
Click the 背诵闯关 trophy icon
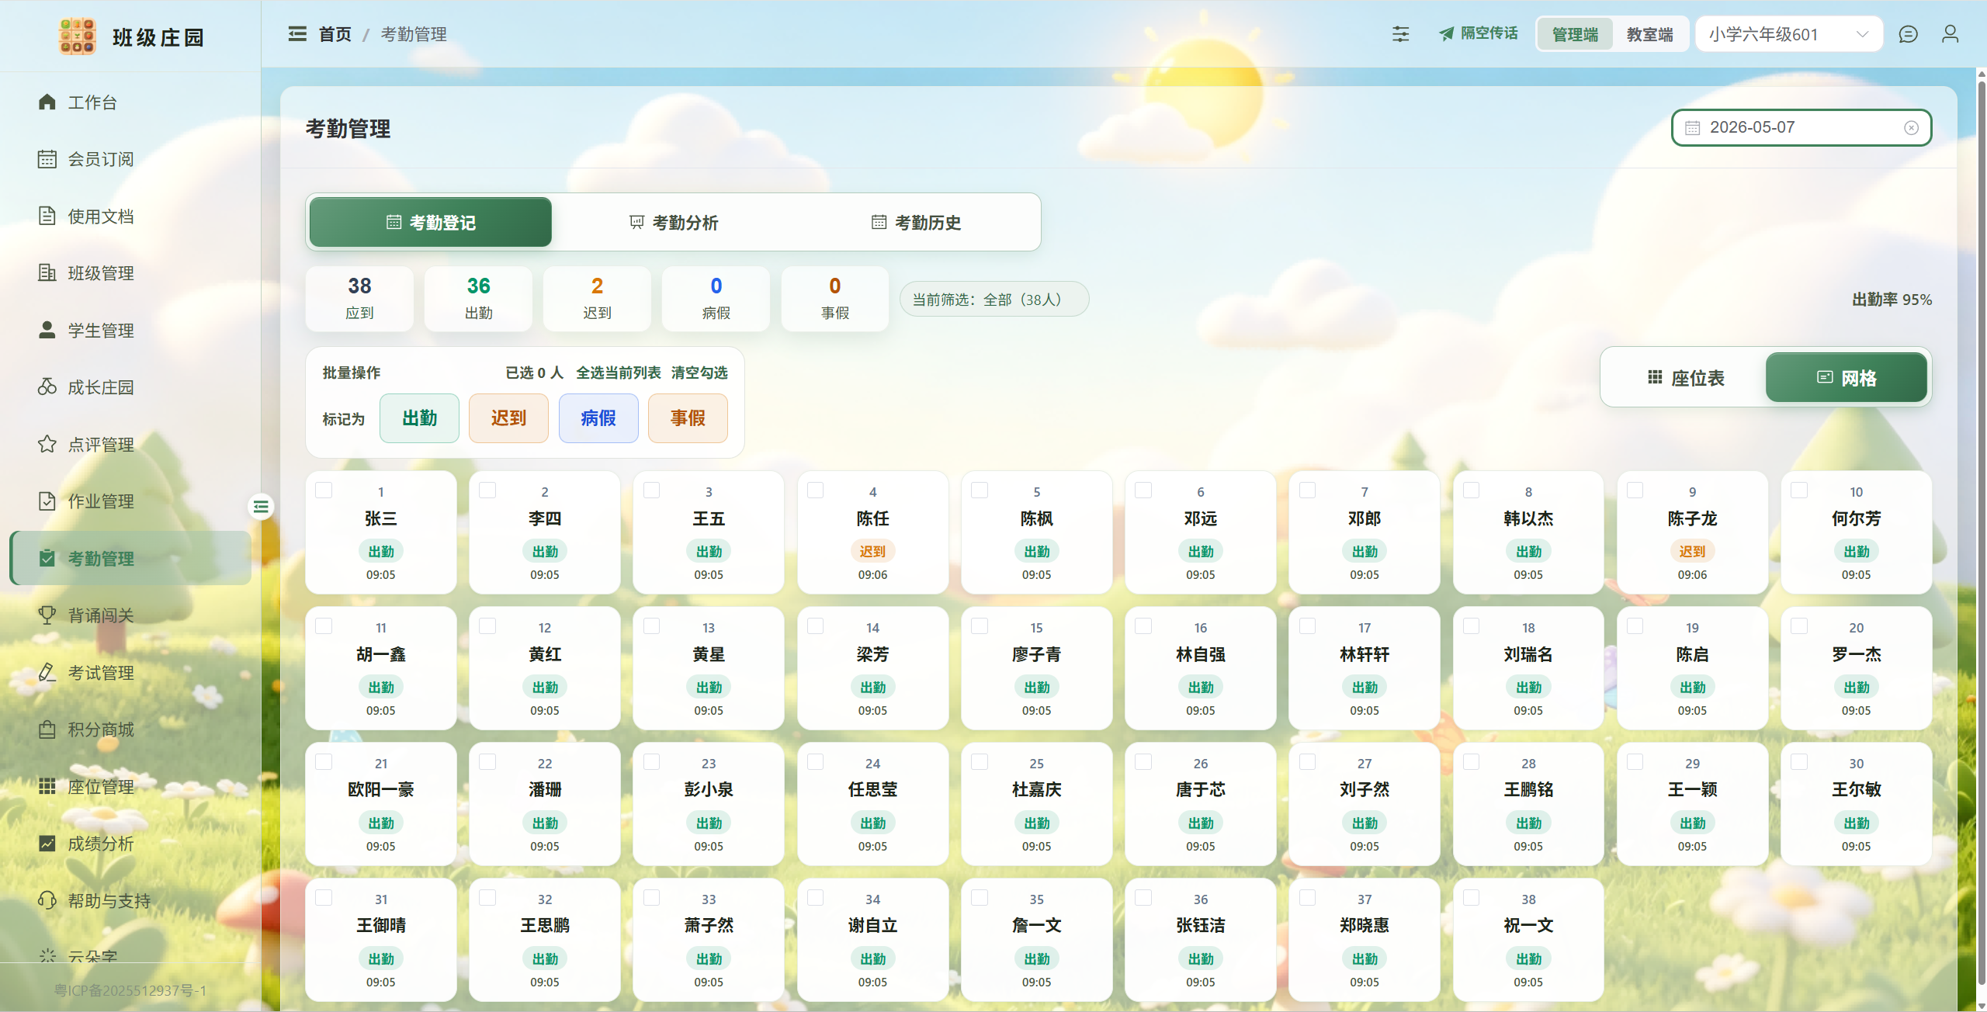coord(47,615)
